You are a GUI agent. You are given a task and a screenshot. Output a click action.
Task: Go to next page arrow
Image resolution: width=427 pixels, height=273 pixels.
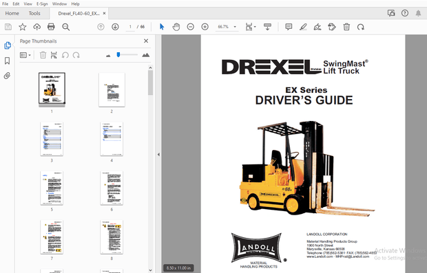[115, 27]
